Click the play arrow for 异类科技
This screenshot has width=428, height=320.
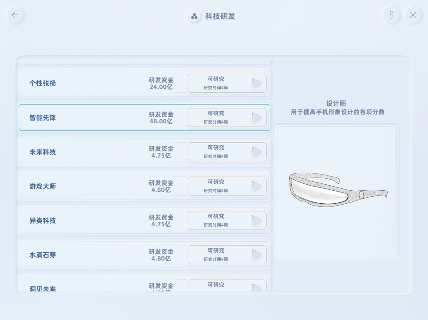coord(256,220)
